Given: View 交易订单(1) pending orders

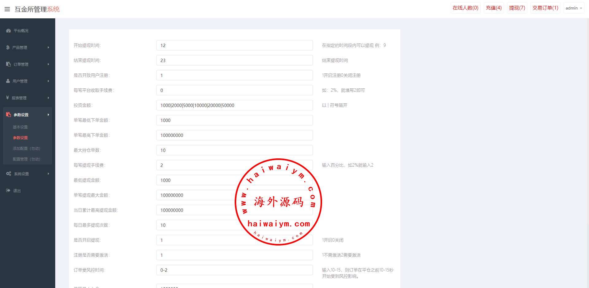Looking at the screenshot, I should click(545, 8).
